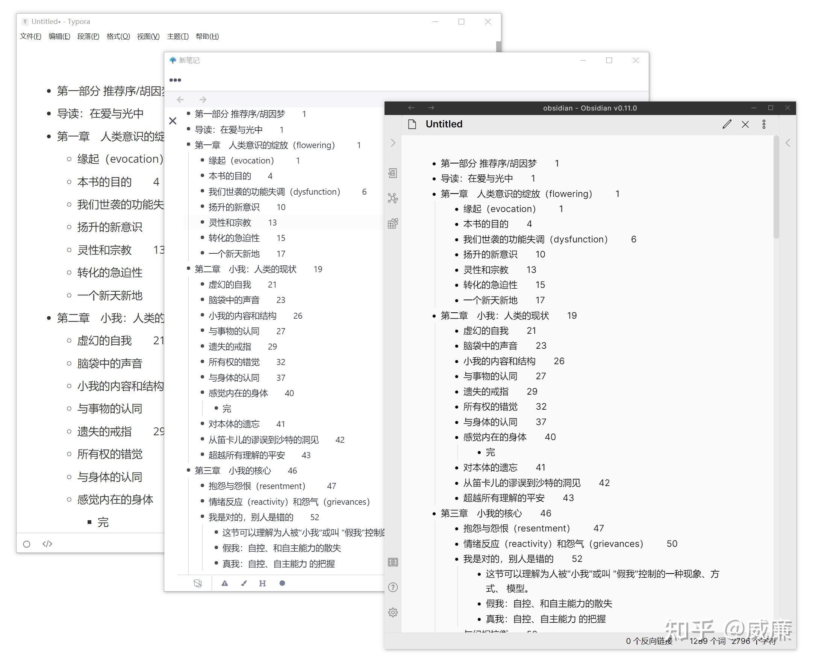
Task: Open Obsidian's three-dot options menu
Action: point(764,124)
